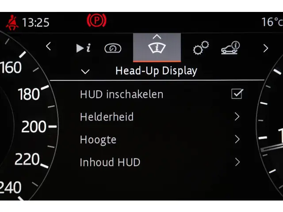Tap the red seatbelt warning icon
283x212 pixels.
(12, 23)
